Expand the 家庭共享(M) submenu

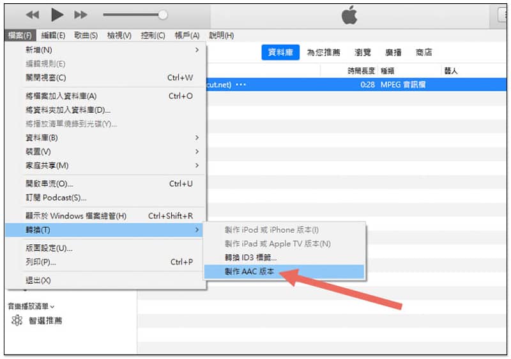pyautogui.click(x=106, y=166)
